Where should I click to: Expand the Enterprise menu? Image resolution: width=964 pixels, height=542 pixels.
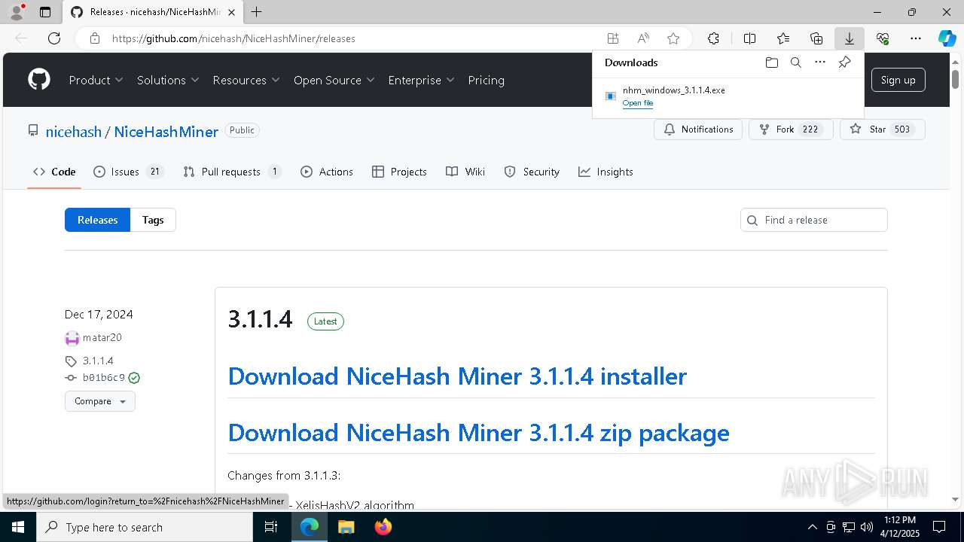click(x=421, y=80)
